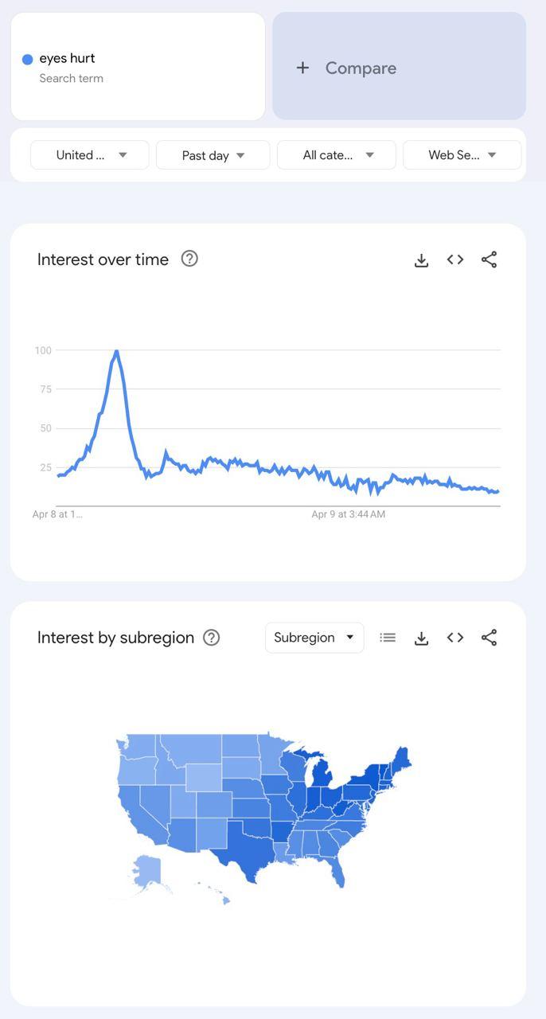This screenshot has width=546, height=1019.
Task: Select the peak point on the trend line
Action: [116, 351]
